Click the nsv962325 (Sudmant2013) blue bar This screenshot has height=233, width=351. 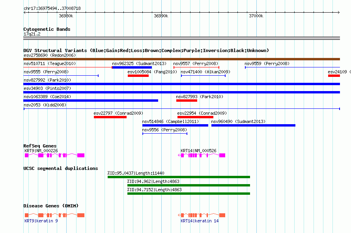tap(132, 67)
